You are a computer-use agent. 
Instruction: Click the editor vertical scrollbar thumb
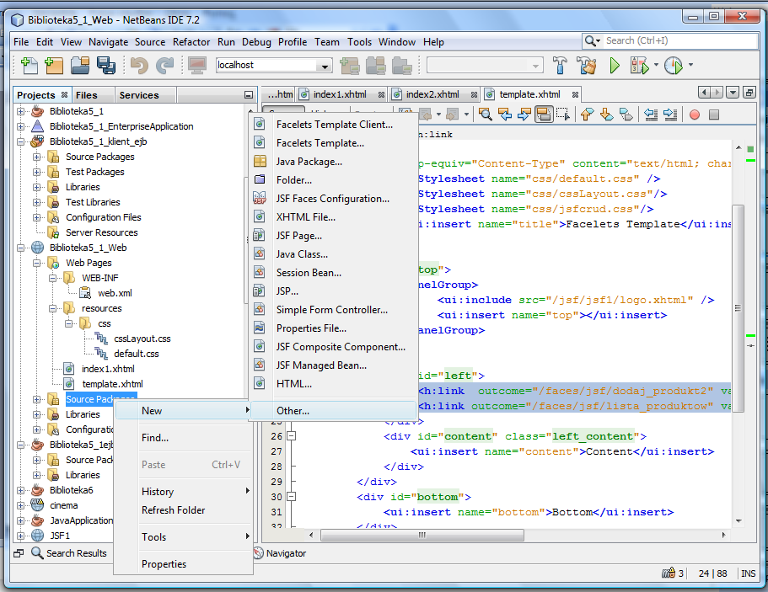coord(738,308)
